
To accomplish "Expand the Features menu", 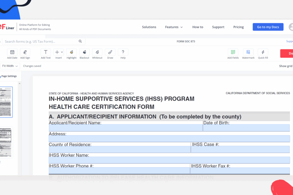I will point(174,27).
